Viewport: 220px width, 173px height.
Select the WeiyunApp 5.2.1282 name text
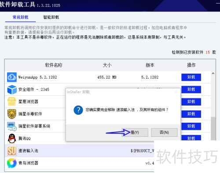pyautogui.click(x=37, y=77)
